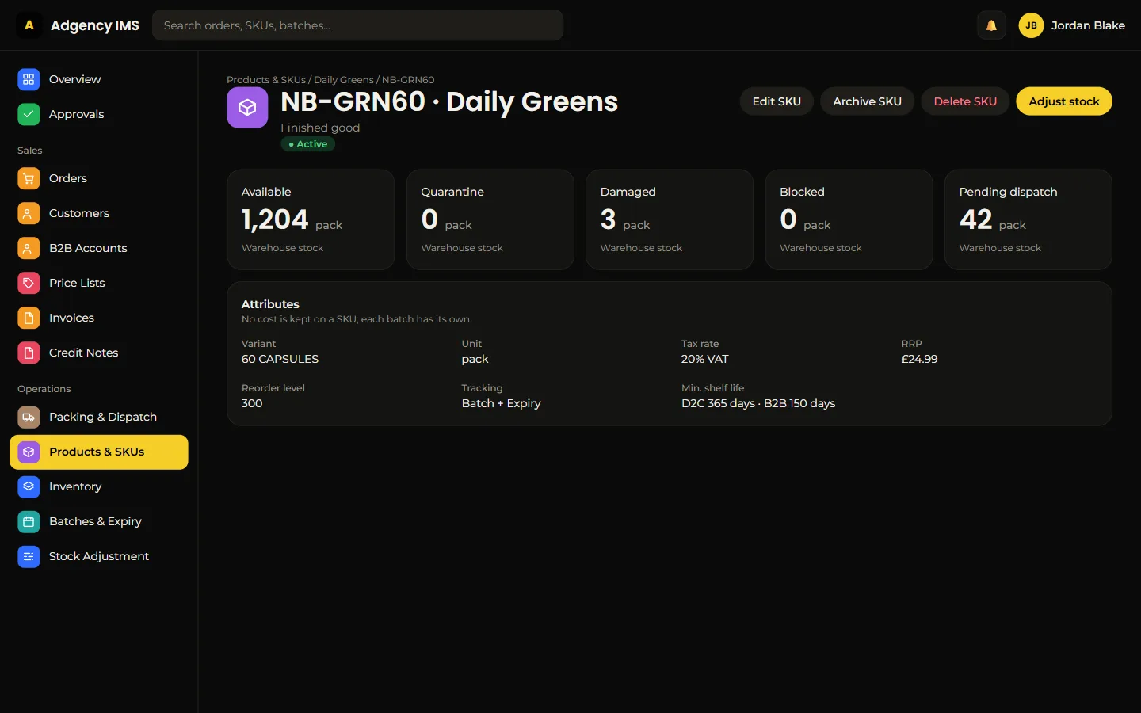Open the Inventory section
Screen dimensions: 1141x713
(99, 486)
